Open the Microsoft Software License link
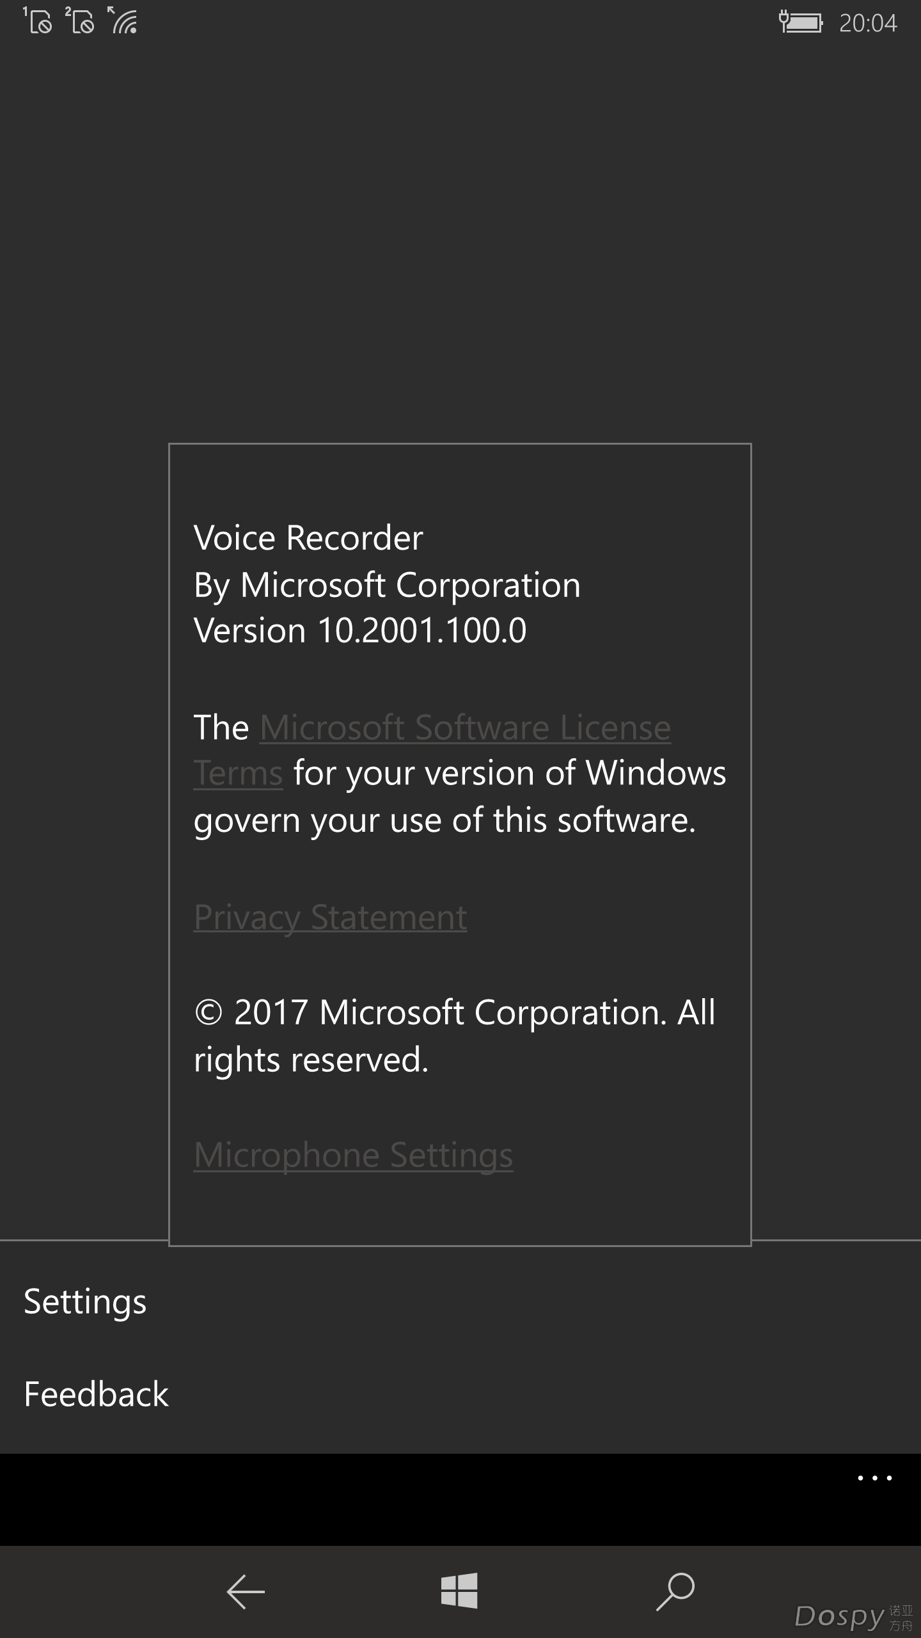The height and width of the screenshot is (1638, 921). pyautogui.click(x=465, y=728)
